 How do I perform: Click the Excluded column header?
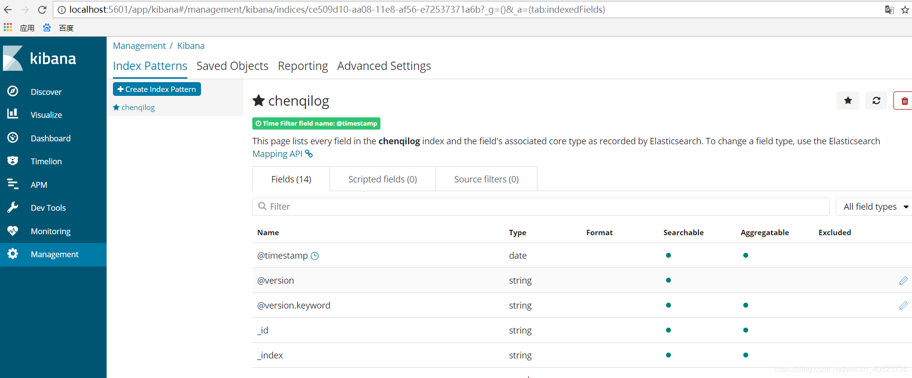[835, 233]
